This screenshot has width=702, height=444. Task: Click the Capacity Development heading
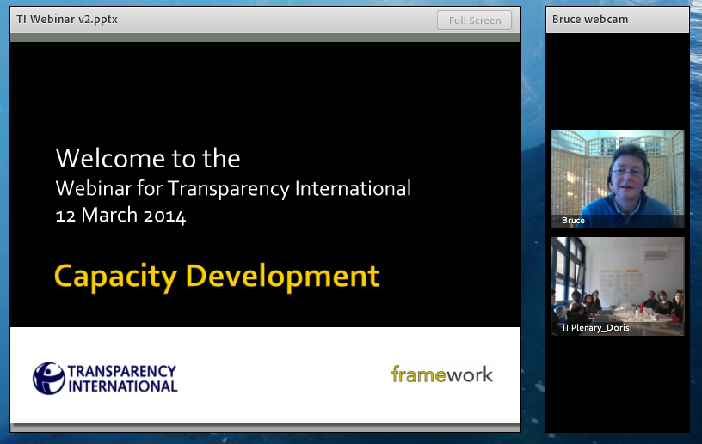tap(217, 277)
